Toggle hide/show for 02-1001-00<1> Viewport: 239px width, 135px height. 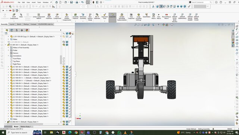pyautogui.click(x=64, y=67)
